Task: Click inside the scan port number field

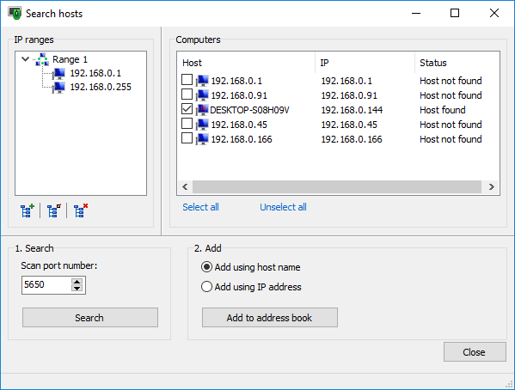Action: pyautogui.click(x=46, y=285)
